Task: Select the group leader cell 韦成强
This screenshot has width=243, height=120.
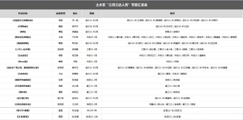Action: (75, 110)
